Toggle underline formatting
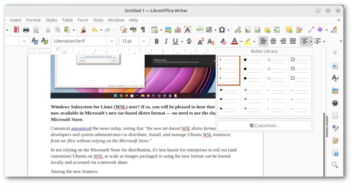This screenshot has width=352, height=185. coord(175,41)
